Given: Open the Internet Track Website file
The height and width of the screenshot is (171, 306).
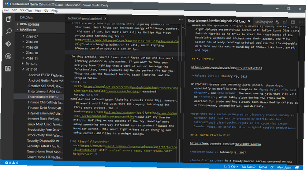Looking at the screenshot, I should (45, 118).
